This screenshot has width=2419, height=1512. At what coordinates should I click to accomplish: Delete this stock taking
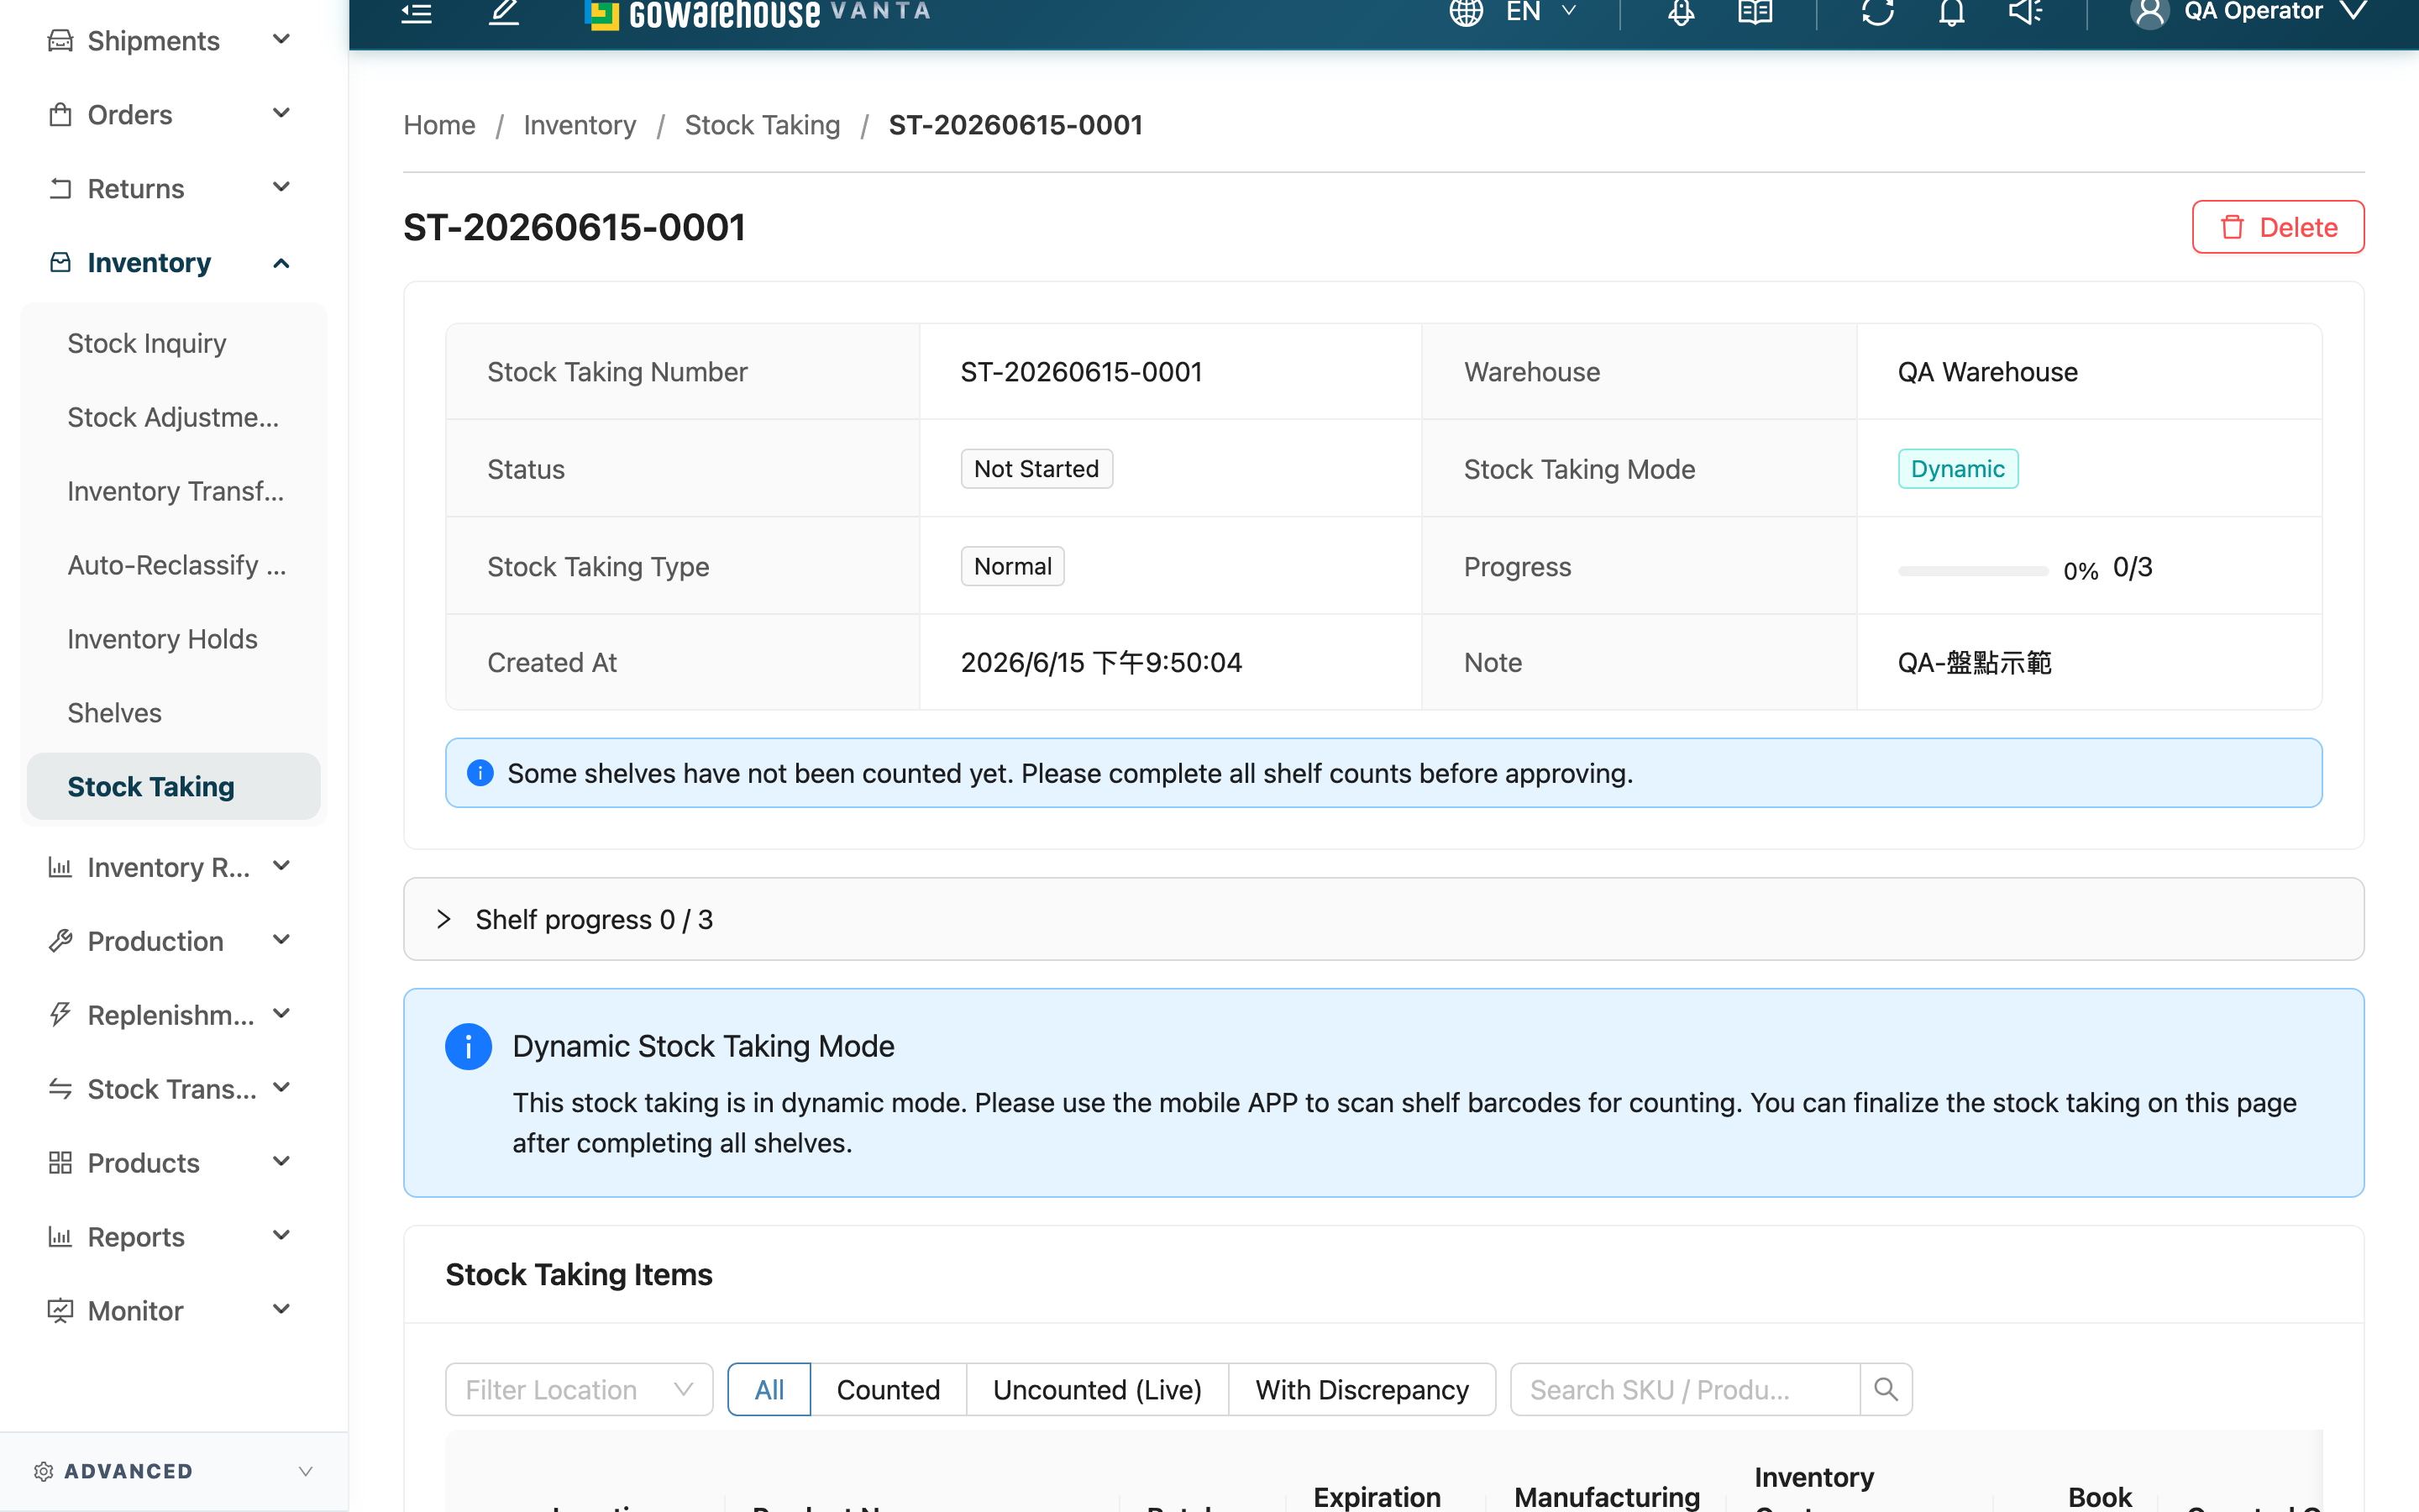2277,227
